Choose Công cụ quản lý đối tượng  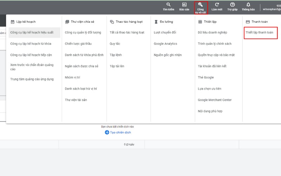(x=83, y=32)
